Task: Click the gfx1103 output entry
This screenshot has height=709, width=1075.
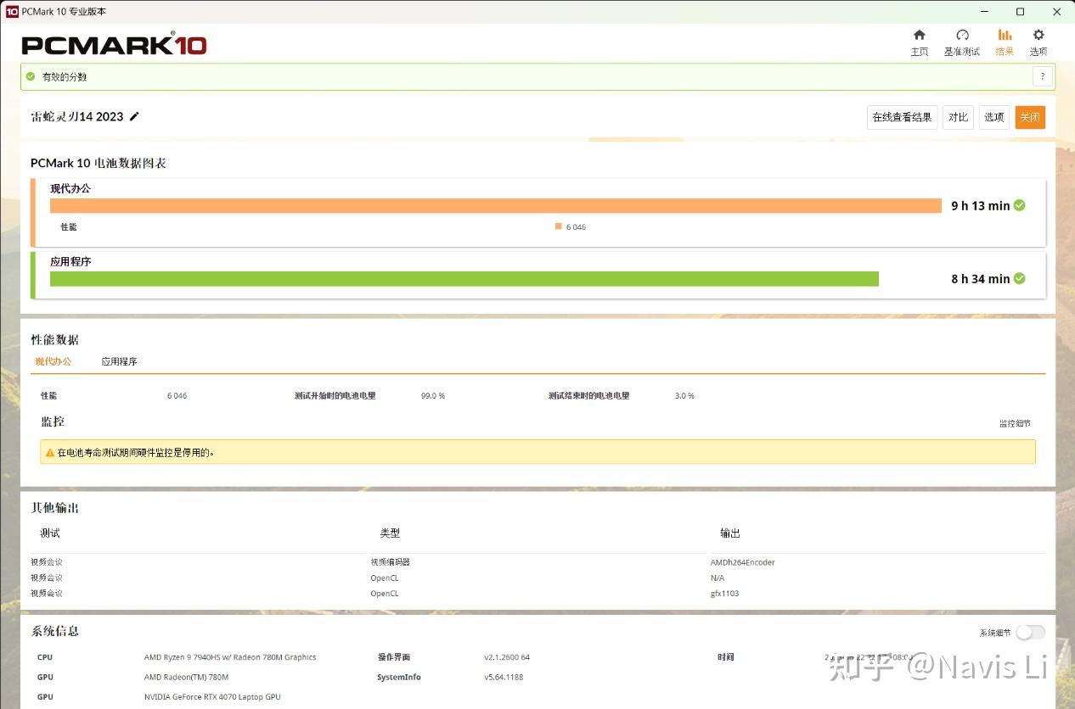Action: 724,594
